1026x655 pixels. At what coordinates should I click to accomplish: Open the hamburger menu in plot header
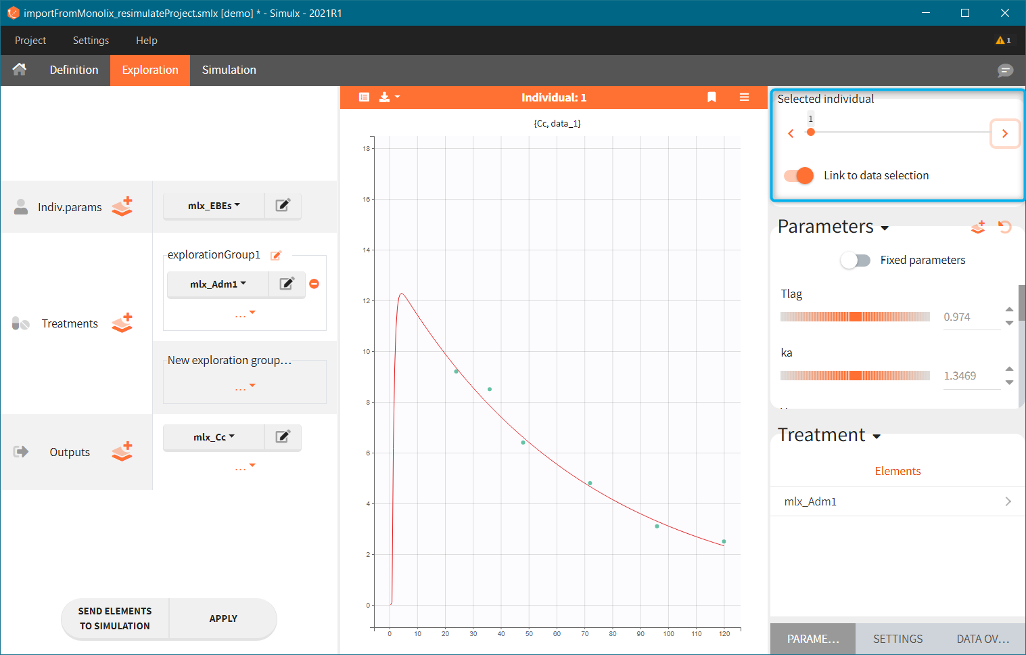tap(744, 97)
